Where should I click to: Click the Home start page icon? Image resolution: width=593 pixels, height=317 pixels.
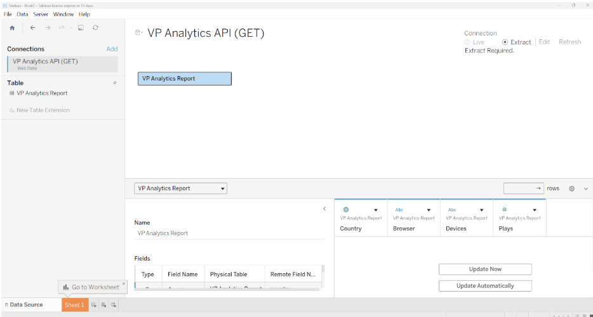click(12, 28)
